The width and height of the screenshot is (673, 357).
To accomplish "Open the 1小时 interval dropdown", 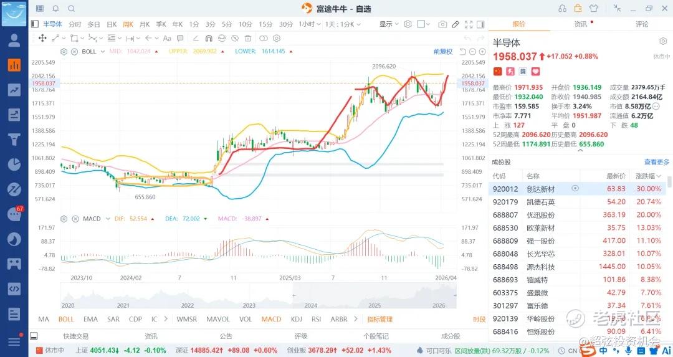I will [309, 24].
